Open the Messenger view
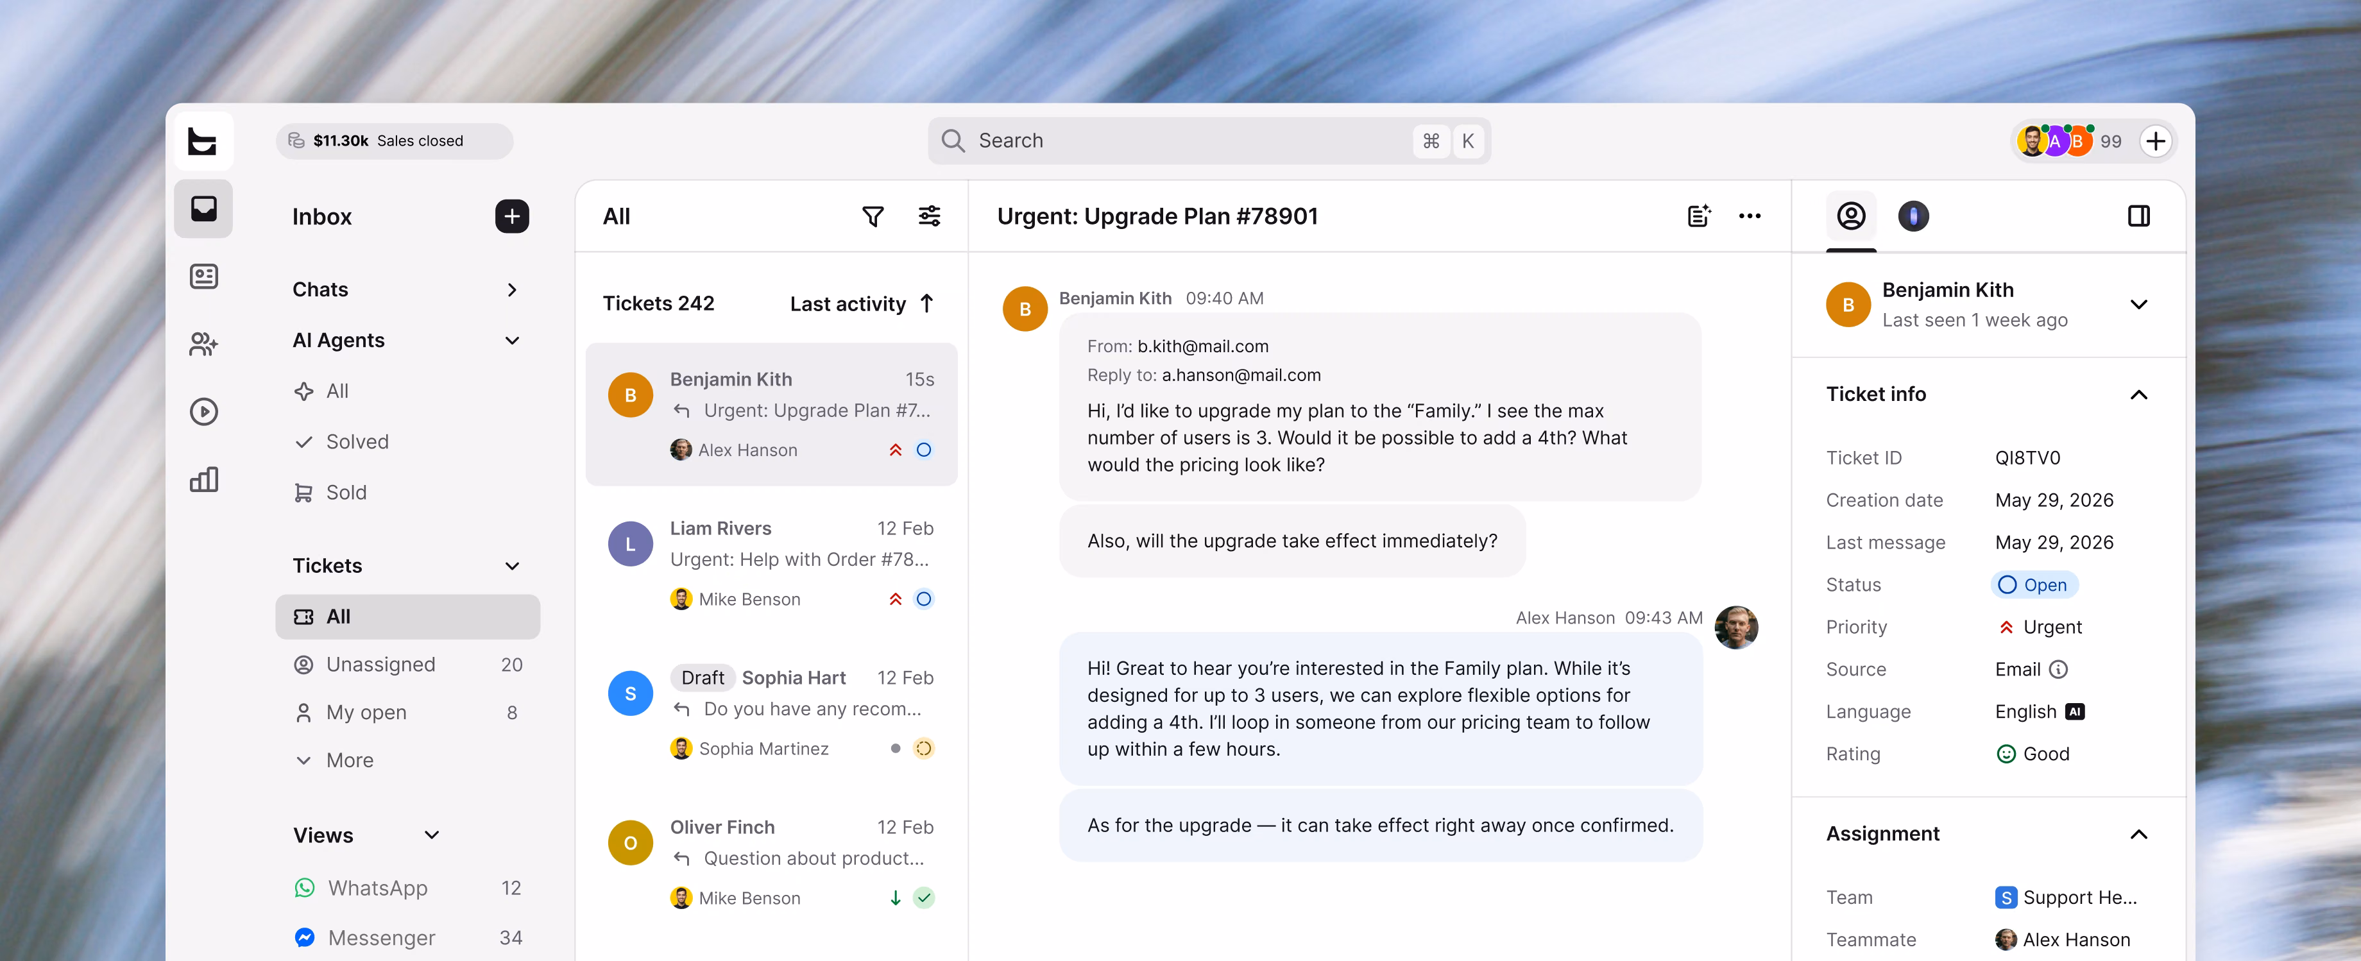The width and height of the screenshot is (2361, 961). click(408, 938)
